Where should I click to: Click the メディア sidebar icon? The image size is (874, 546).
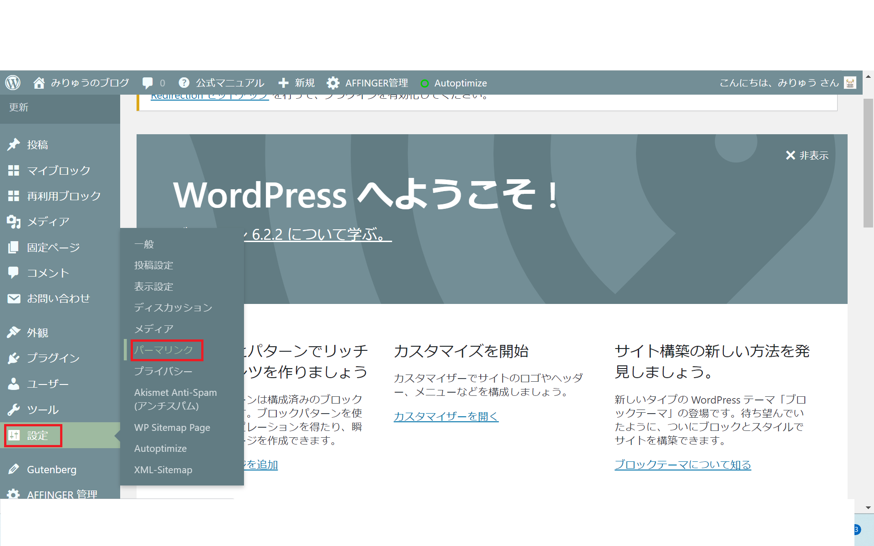point(14,222)
